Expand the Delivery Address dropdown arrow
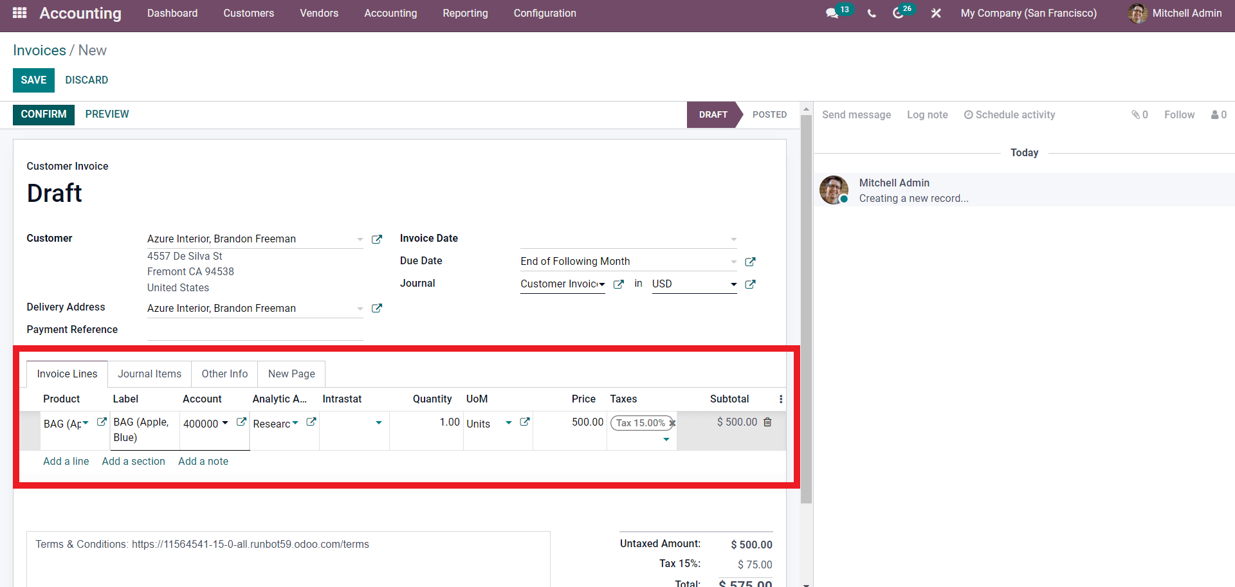Screen dimensions: 1235x587 [x=360, y=309]
